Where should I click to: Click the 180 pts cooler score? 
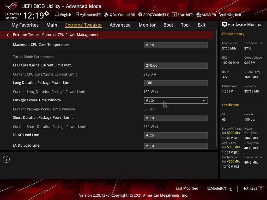tap(250, 120)
